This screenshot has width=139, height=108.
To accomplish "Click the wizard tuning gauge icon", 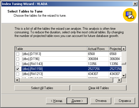I will (x=130, y=15).
